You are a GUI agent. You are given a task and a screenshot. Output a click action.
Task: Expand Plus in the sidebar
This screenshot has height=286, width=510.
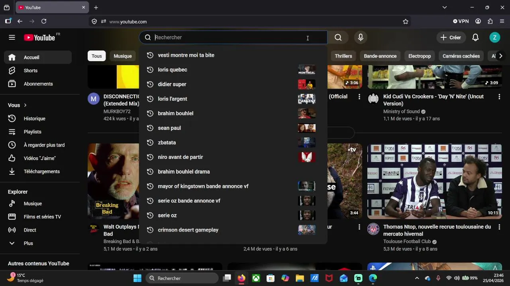pos(38,243)
